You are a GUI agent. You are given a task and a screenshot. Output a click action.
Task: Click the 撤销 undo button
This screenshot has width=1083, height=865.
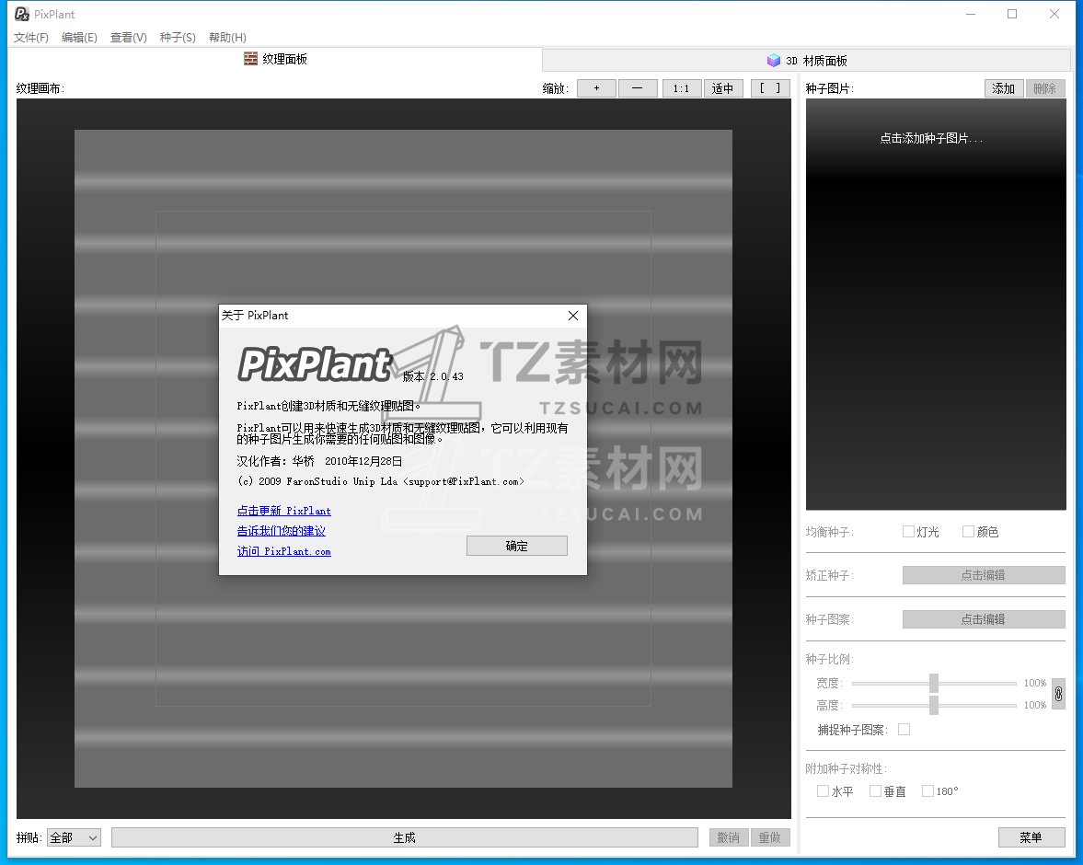[x=729, y=837]
